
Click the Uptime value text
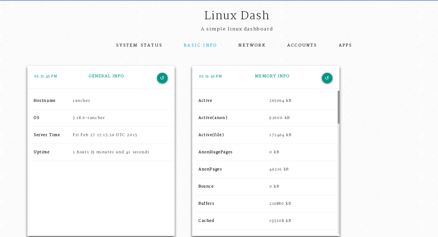click(x=111, y=152)
